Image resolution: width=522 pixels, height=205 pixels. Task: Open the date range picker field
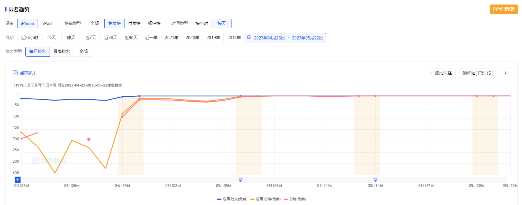tap(288, 38)
